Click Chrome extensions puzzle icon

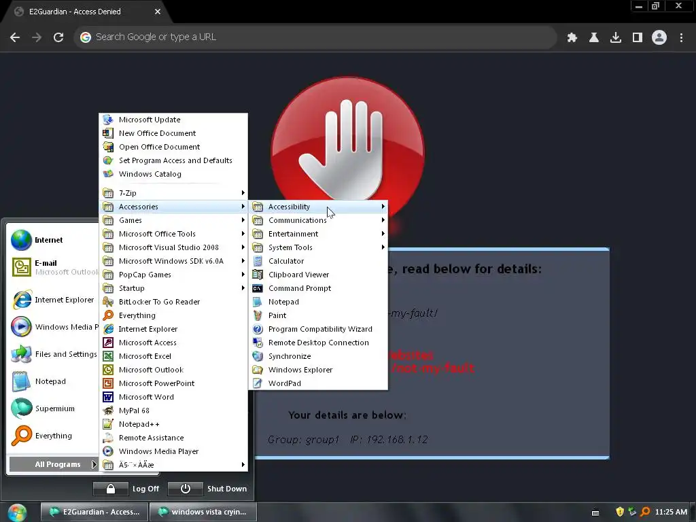coord(572,37)
